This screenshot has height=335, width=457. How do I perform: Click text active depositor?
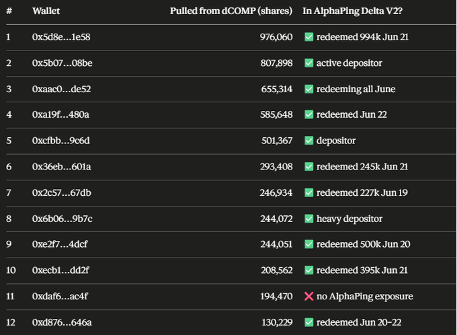349,63
